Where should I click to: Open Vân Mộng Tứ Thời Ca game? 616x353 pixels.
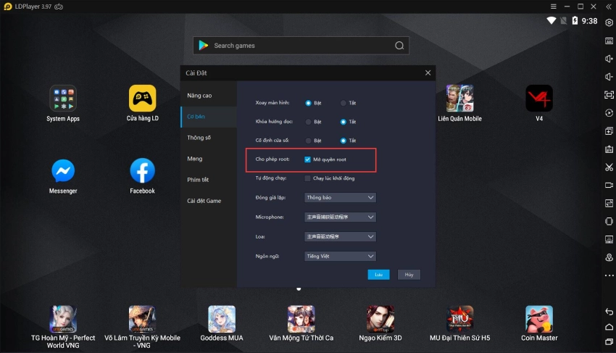tap(301, 319)
